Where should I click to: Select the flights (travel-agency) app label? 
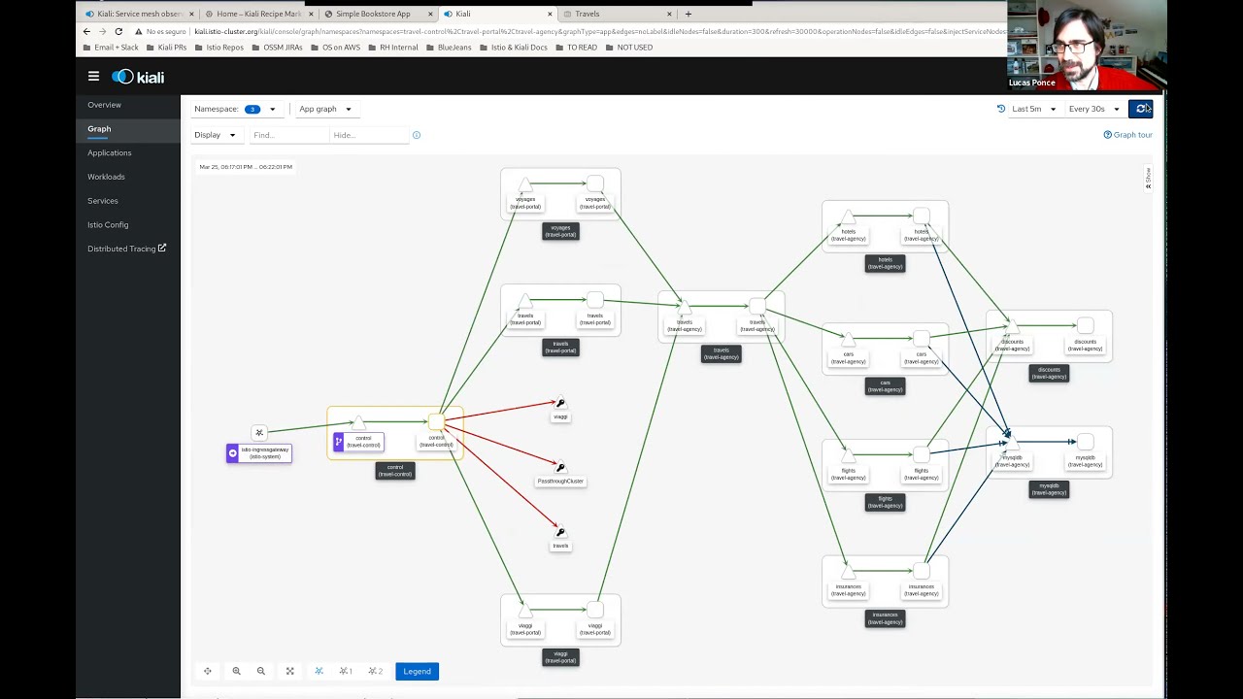(885, 503)
